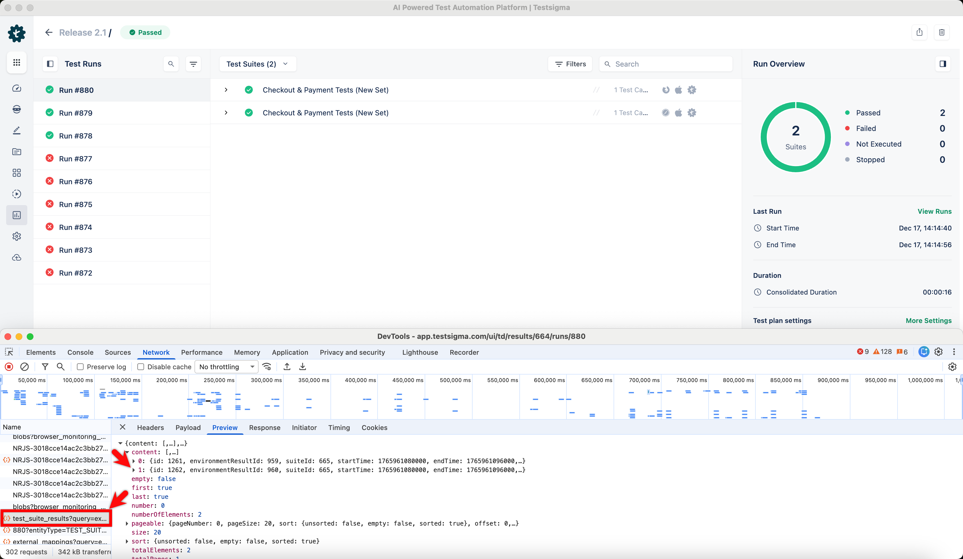Enable the Preserve log checkbox
This screenshot has width=963, height=559.
coord(80,367)
